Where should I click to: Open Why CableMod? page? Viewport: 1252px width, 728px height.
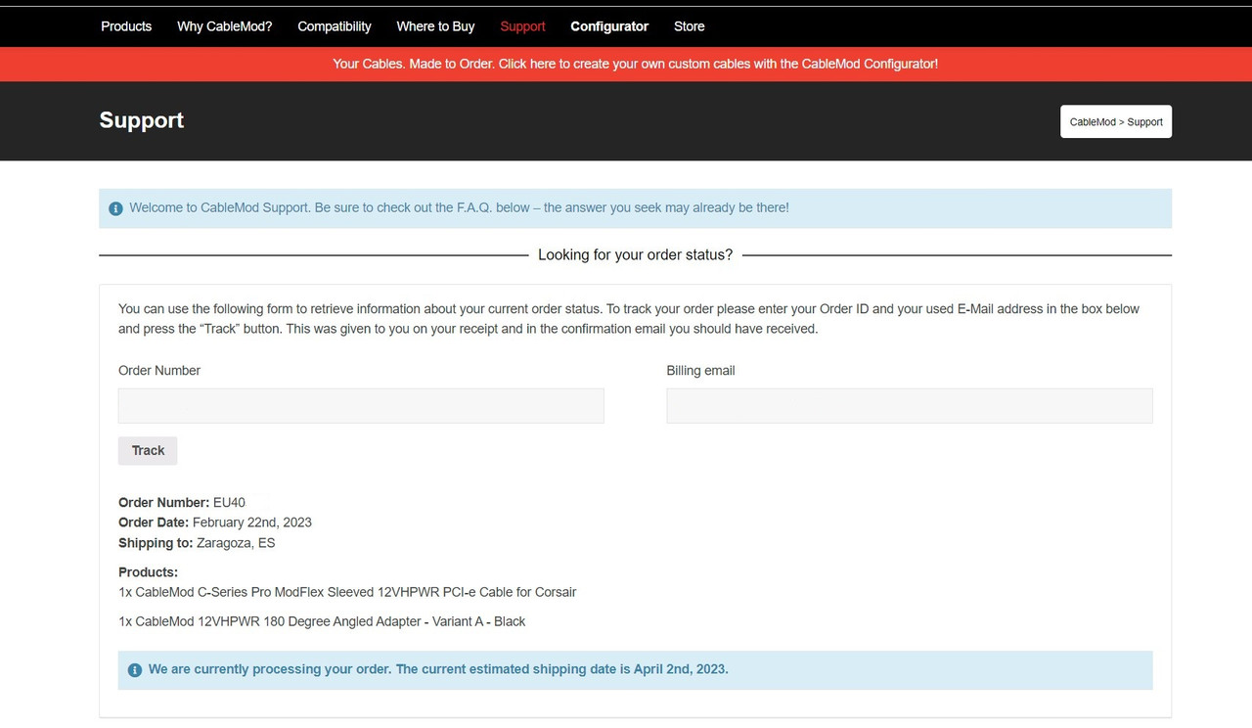[x=224, y=26]
